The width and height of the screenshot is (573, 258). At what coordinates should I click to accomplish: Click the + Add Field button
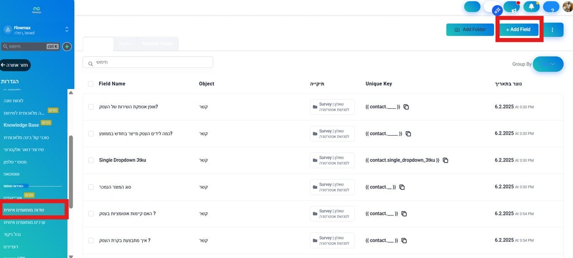click(x=519, y=30)
